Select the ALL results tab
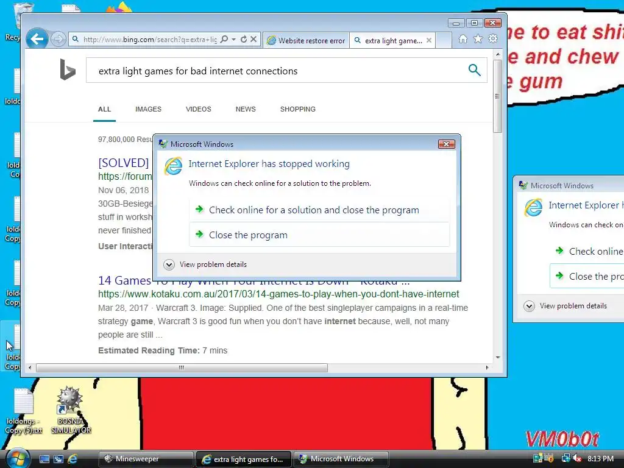624x468 pixels. (104, 109)
